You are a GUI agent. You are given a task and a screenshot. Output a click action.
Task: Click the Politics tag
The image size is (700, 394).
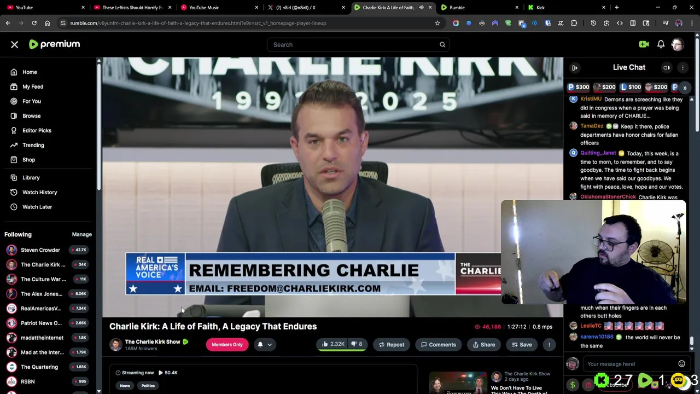pos(148,386)
